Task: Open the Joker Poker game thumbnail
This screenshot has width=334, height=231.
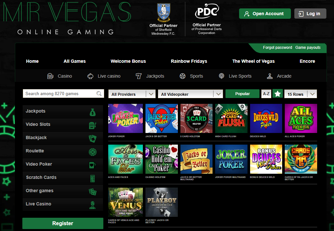Action: [x=125, y=118]
